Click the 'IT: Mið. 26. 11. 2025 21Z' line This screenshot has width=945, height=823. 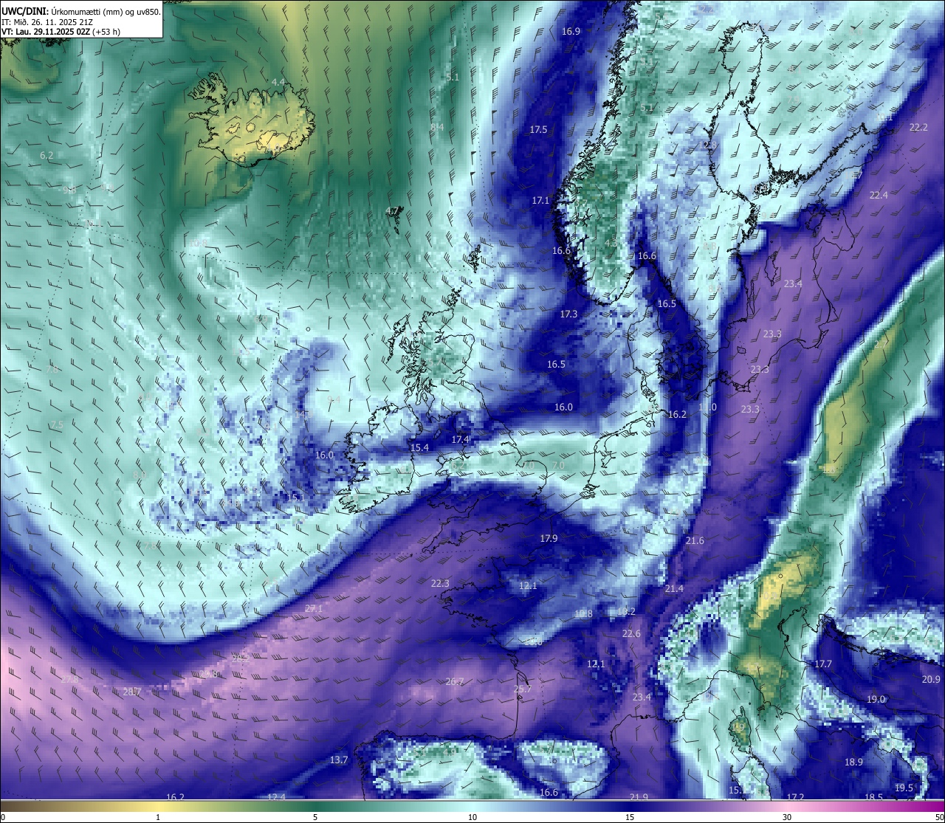(47, 21)
